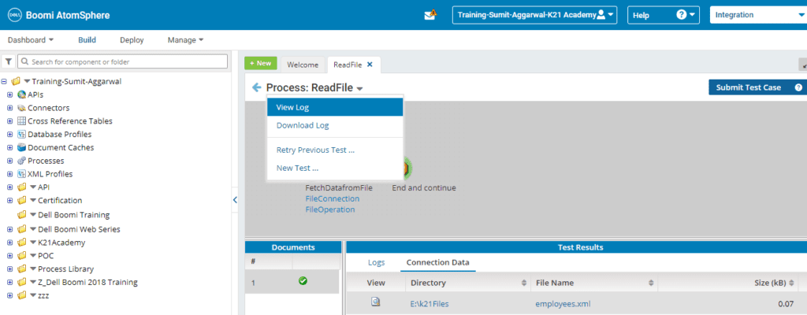
Task: Open the Deploy menu
Action: (132, 39)
